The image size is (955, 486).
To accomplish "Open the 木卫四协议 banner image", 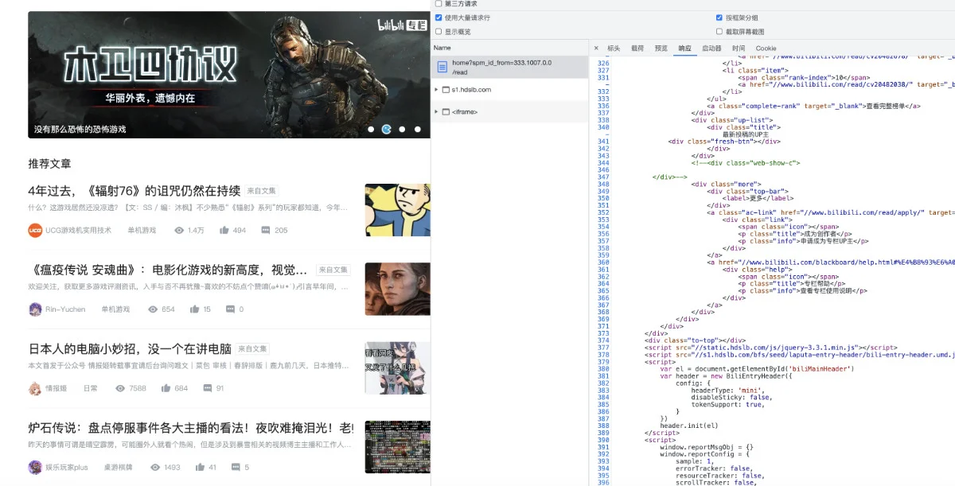I will pos(229,75).
